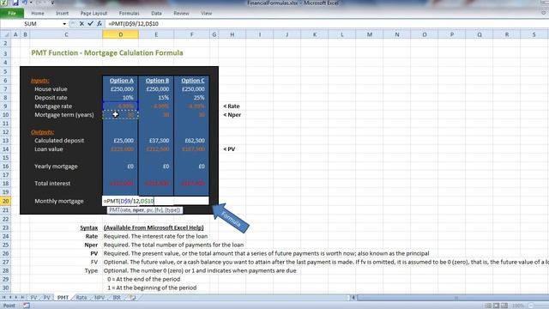Screen dimensions: 549x309
Task: Click the zoom out minus button
Action: tap(531, 306)
